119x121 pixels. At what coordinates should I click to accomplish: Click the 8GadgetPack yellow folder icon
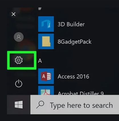(x=46, y=41)
